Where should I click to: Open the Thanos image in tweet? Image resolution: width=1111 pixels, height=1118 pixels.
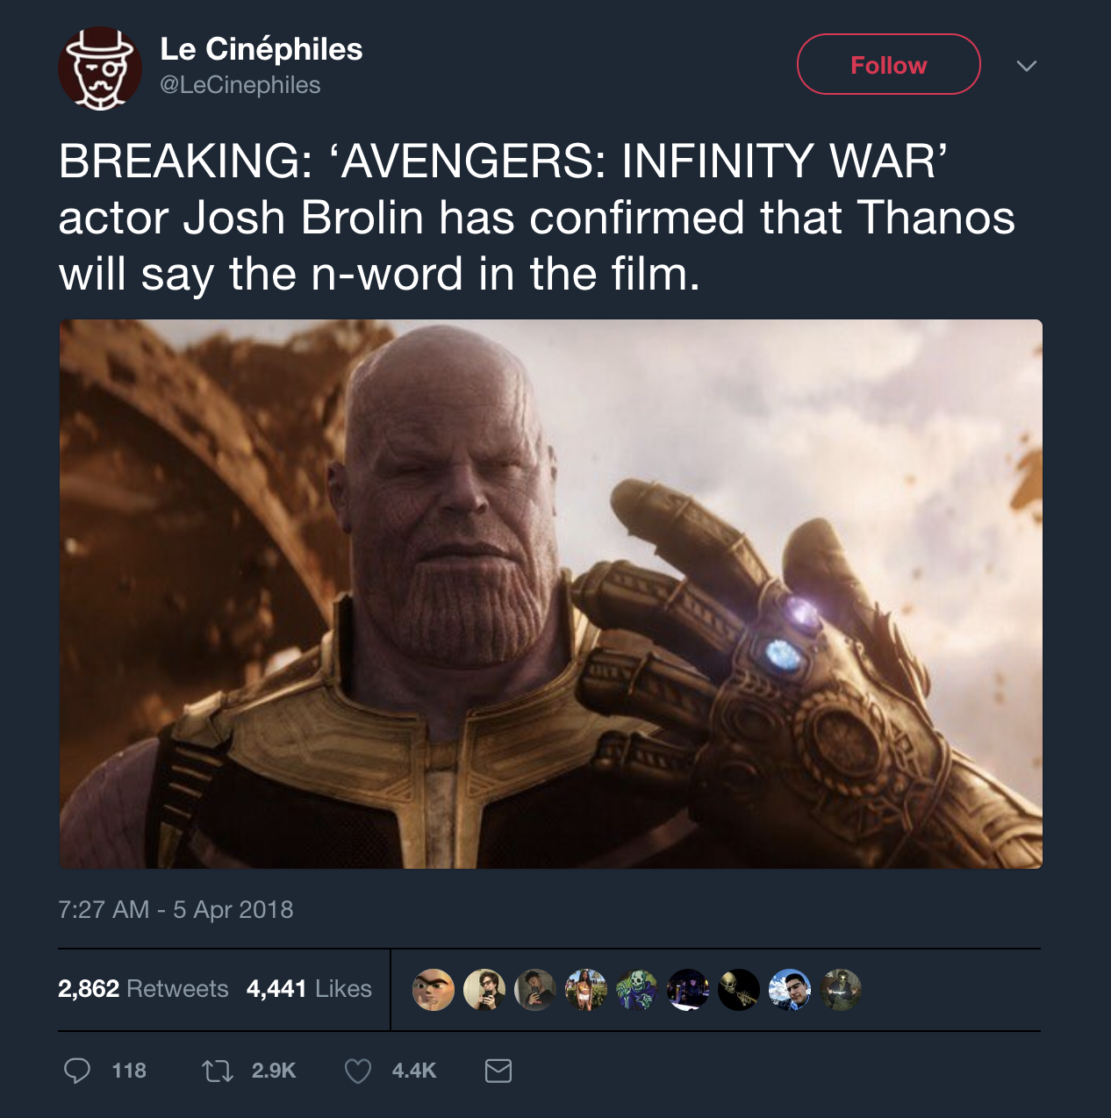tap(550, 594)
